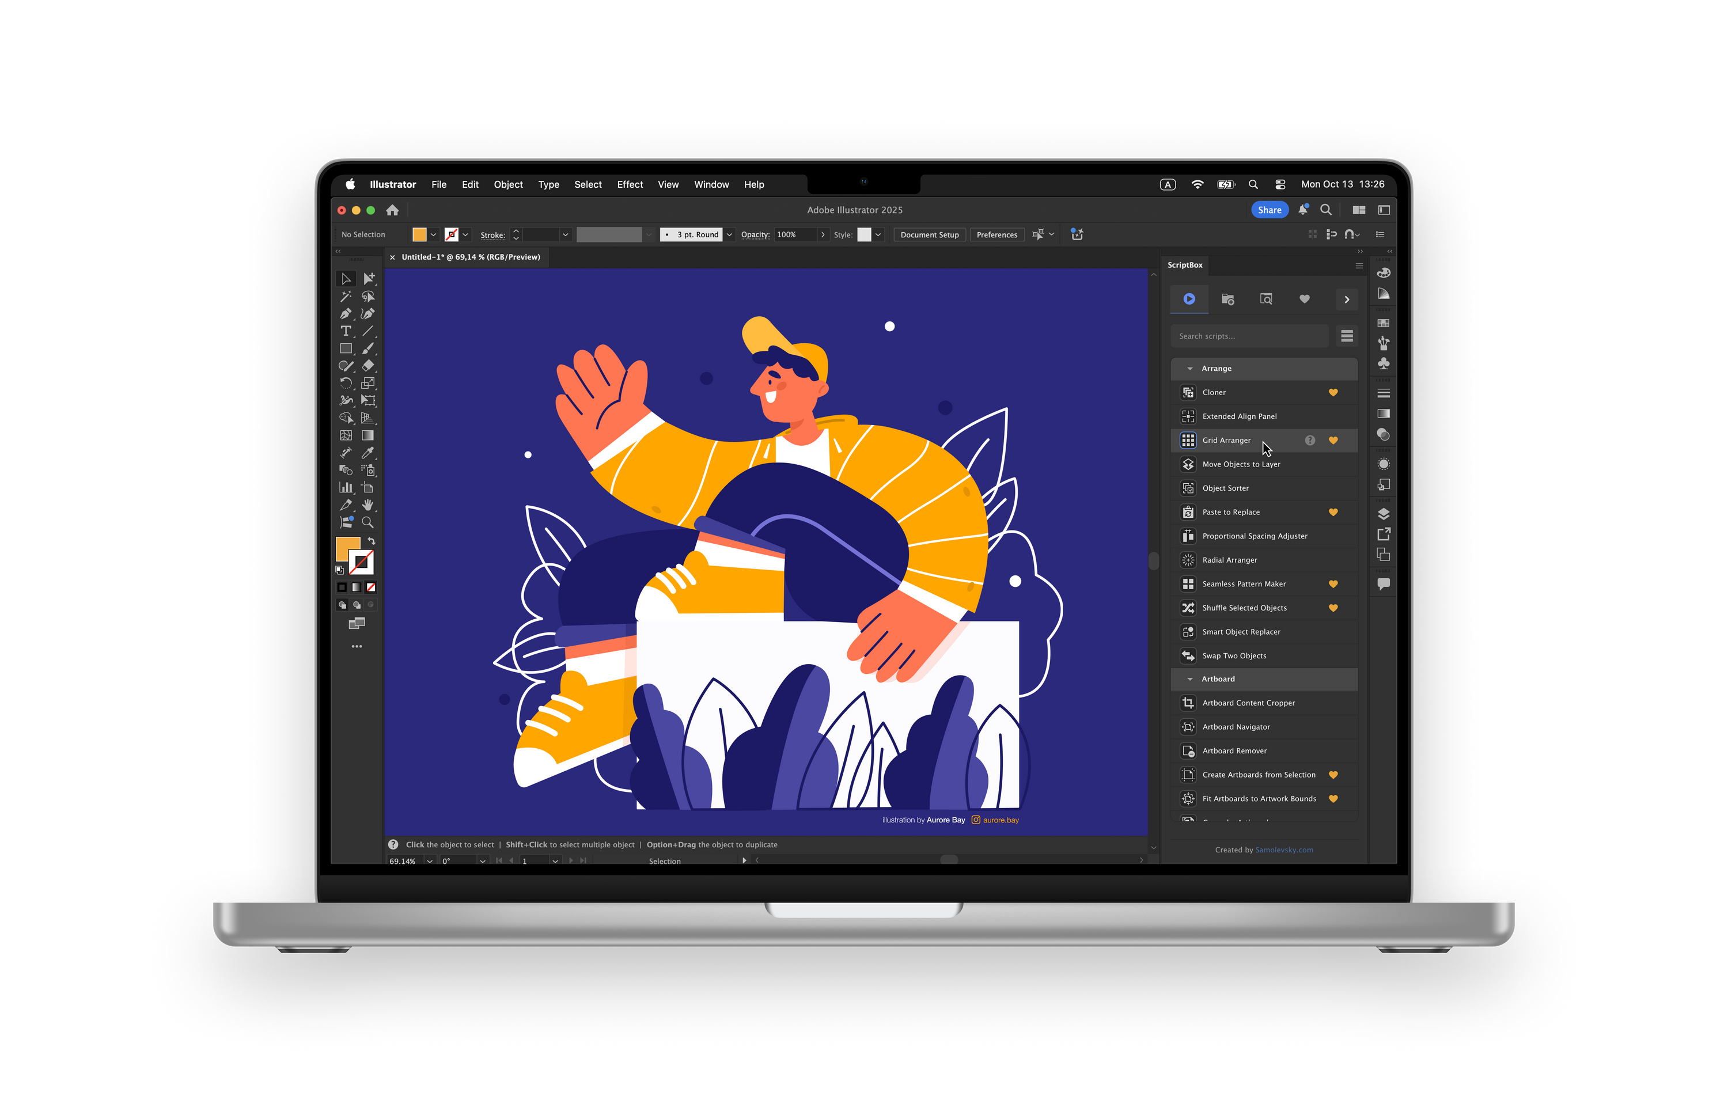Collapse the Arrange script section

1190,369
